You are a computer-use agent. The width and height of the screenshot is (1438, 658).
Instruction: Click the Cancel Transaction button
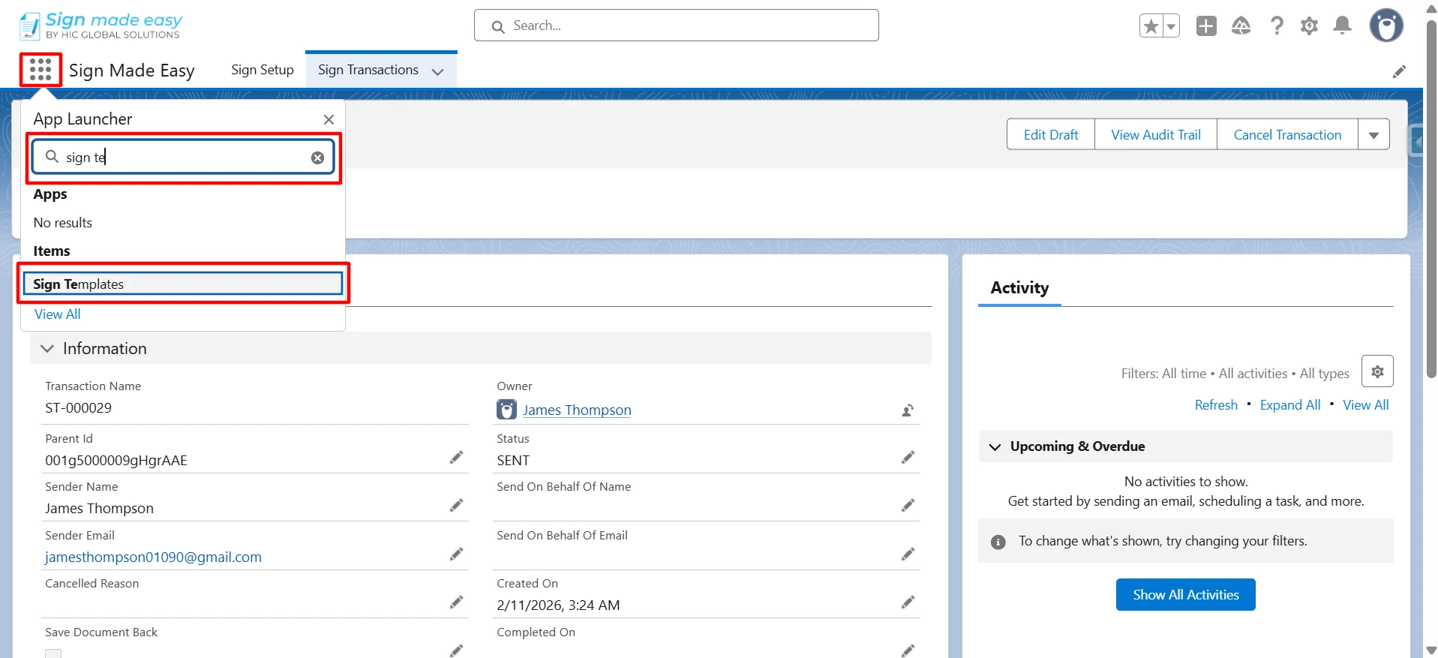(1287, 135)
